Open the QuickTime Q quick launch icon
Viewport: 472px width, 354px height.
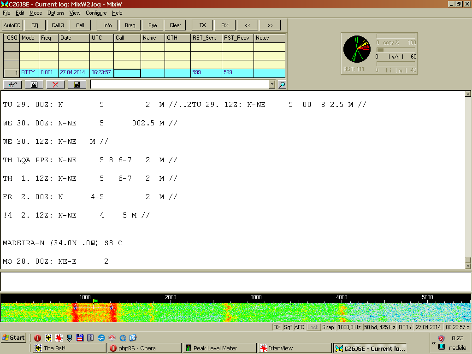(x=123, y=338)
